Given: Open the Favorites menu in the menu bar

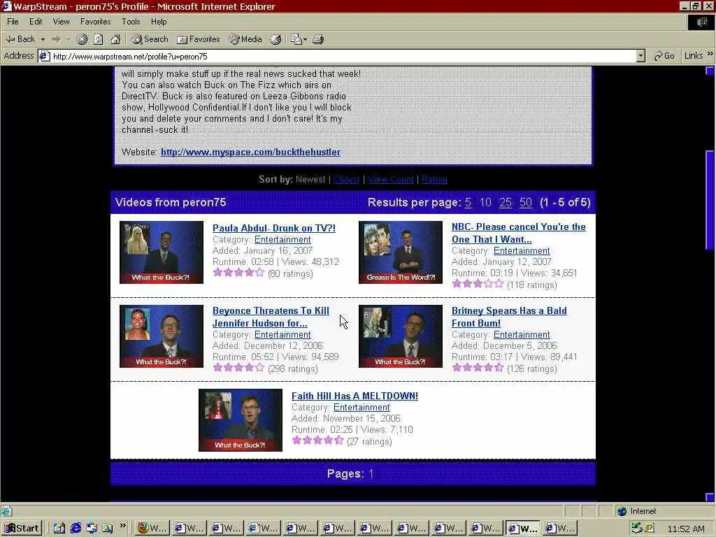Looking at the screenshot, I should [x=95, y=22].
